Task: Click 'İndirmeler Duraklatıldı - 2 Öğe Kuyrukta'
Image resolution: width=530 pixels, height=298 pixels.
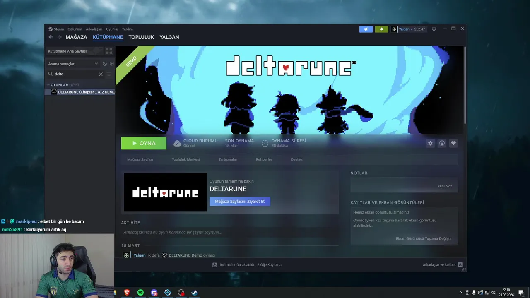Action: (251, 265)
